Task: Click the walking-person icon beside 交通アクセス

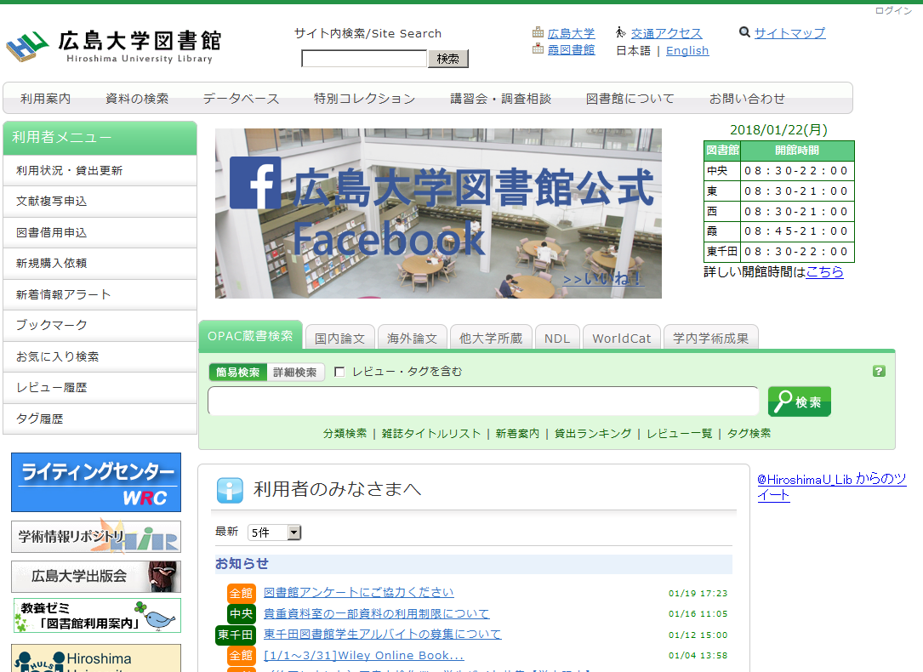Action: pos(620,32)
